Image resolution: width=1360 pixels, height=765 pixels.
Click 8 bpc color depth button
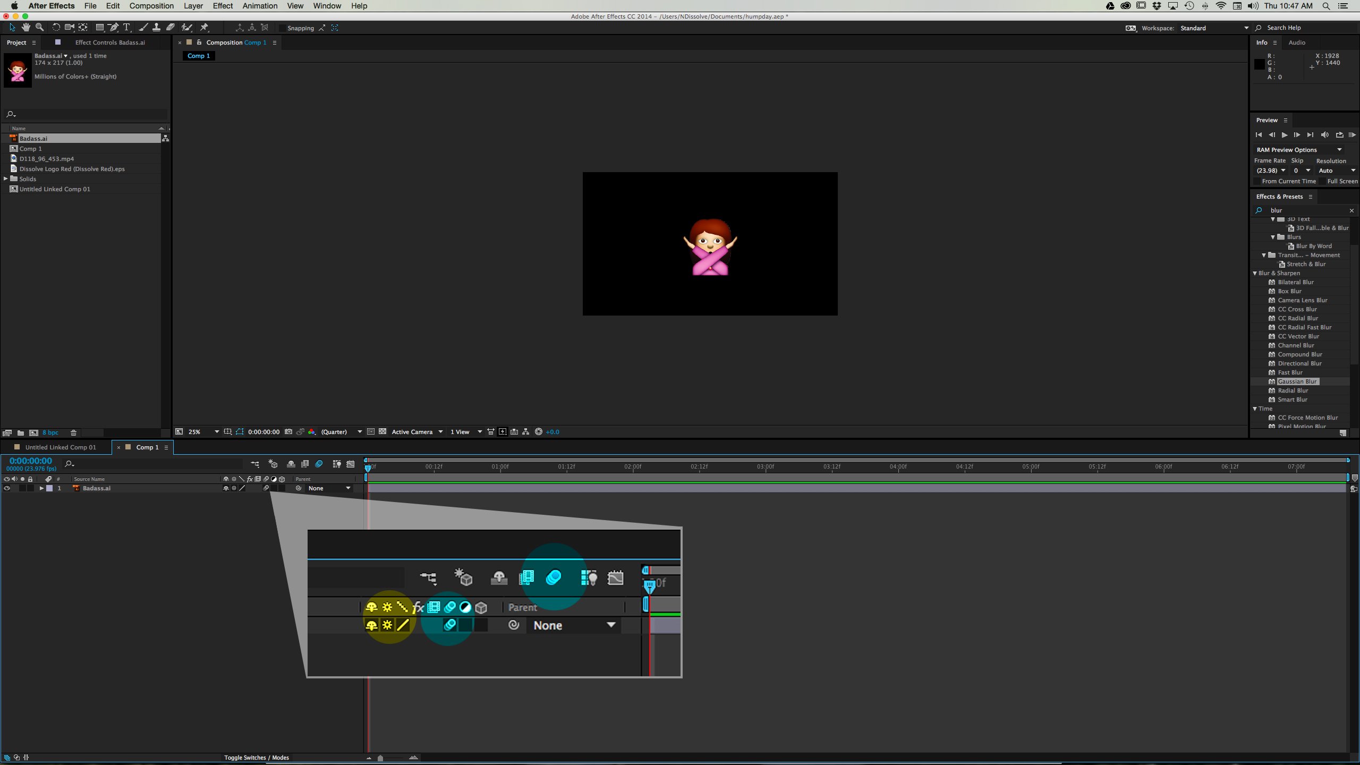click(50, 432)
